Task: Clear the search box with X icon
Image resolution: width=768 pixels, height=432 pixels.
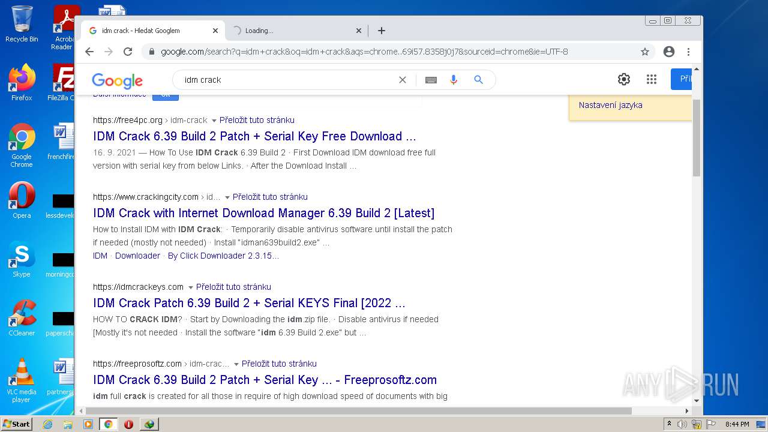Action: [x=403, y=80]
